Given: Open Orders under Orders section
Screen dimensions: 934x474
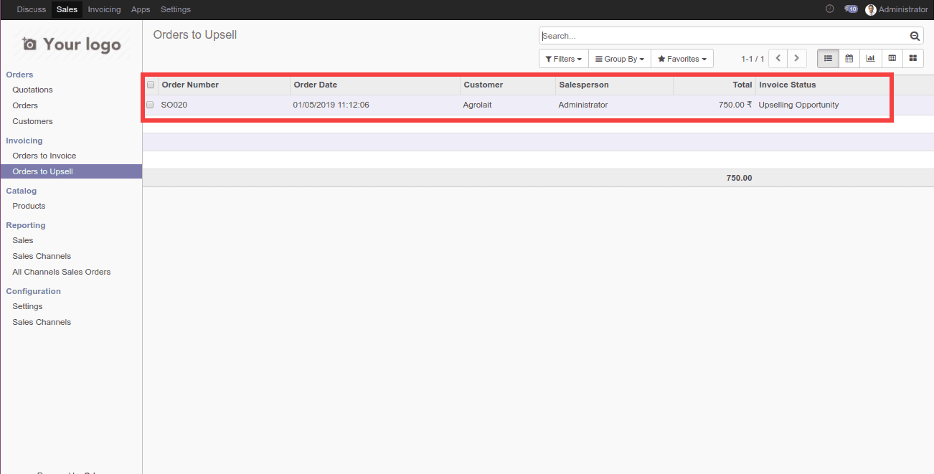Looking at the screenshot, I should click(x=25, y=105).
